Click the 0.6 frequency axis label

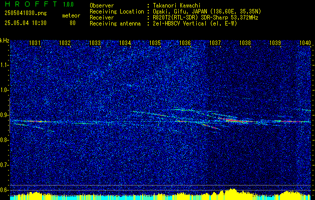coord(5,190)
